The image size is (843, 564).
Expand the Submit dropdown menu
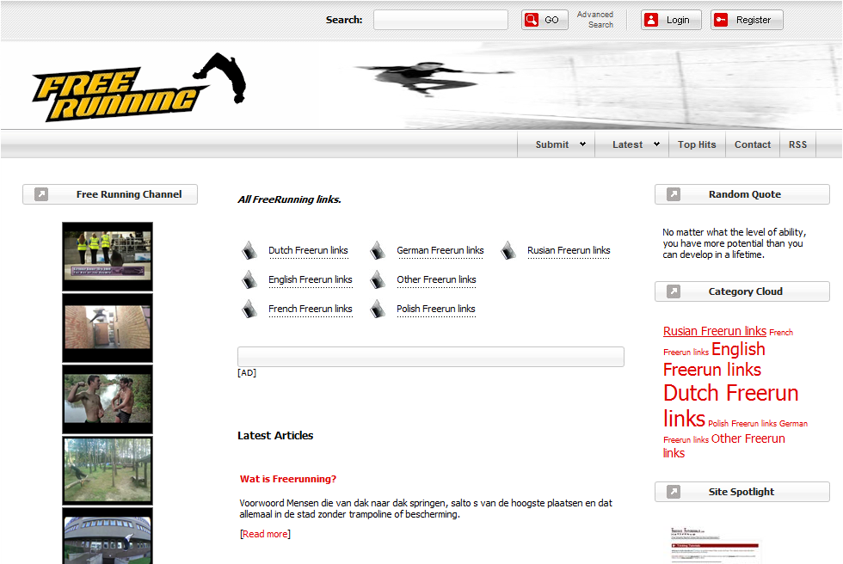(x=560, y=144)
